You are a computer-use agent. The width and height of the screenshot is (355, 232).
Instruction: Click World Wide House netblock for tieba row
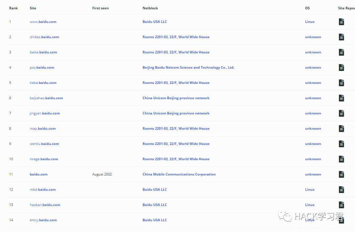pyautogui.click(x=176, y=83)
